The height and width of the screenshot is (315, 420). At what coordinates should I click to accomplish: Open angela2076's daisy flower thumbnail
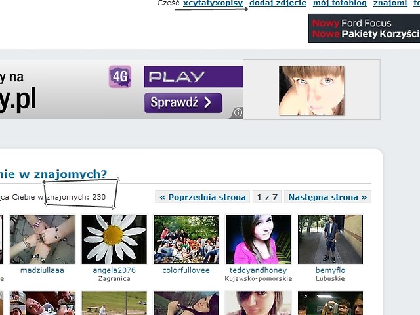point(114,240)
